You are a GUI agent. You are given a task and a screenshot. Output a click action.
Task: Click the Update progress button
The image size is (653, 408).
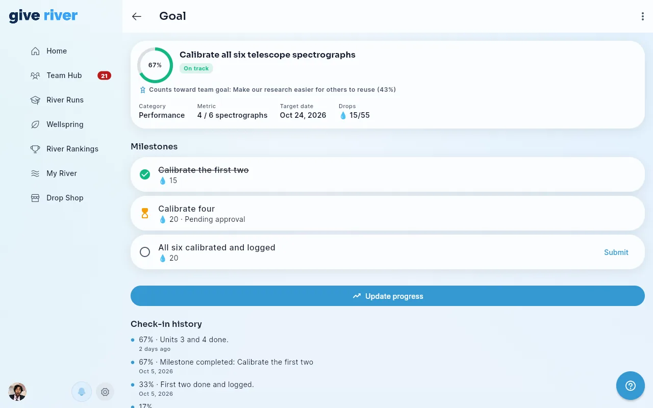tap(388, 296)
